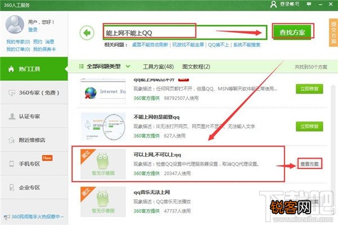This screenshot has height=225, width=338.
Task: Click 立即修复 for qq能上网页打不开
Action: 309,89
